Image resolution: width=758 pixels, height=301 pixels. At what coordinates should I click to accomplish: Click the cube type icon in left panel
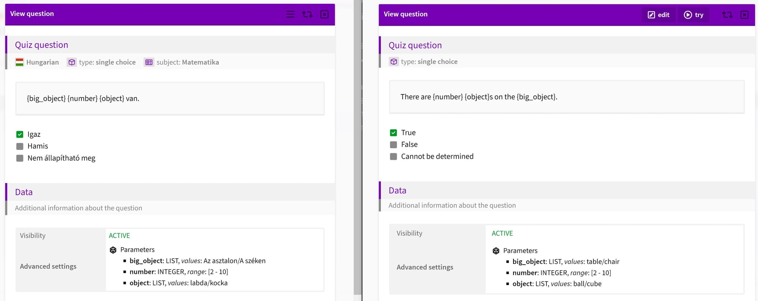coord(72,62)
